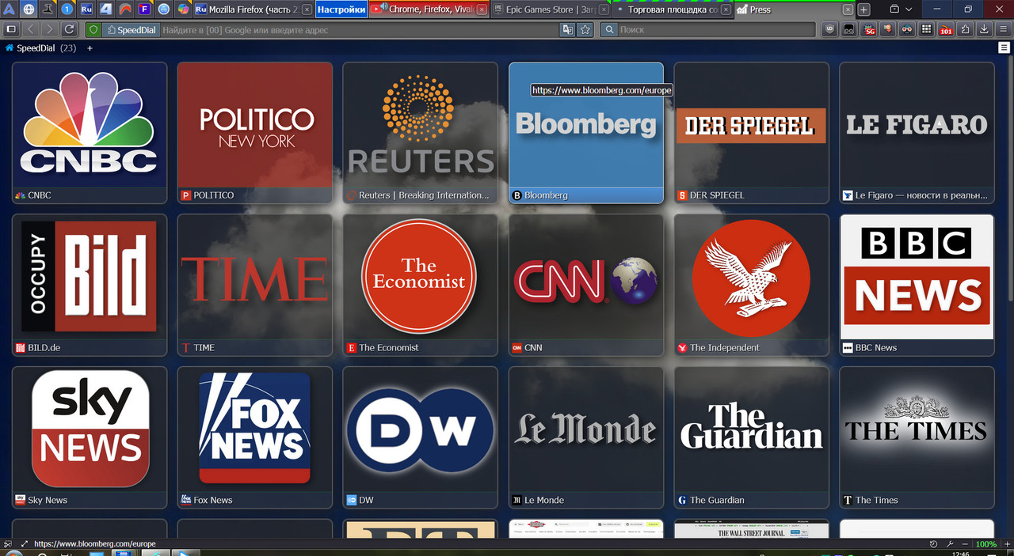Select the pinned purple F tab
This screenshot has width=1014, height=556.
click(144, 9)
